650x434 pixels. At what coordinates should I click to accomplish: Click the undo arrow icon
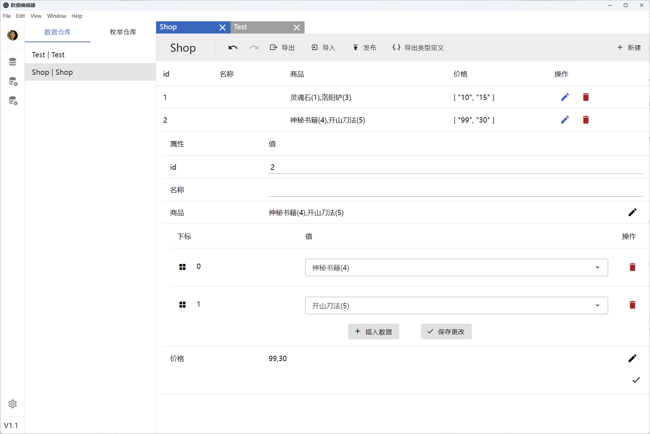[x=233, y=47]
